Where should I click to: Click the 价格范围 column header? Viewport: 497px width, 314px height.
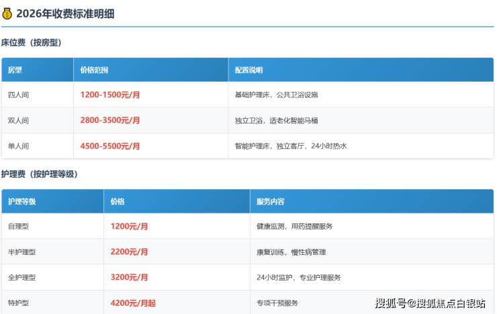coord(94,70)
